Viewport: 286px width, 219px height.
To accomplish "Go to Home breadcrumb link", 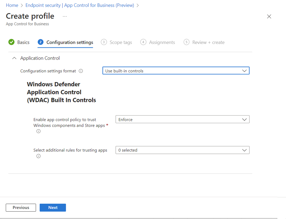I will (x=12, y=5).
